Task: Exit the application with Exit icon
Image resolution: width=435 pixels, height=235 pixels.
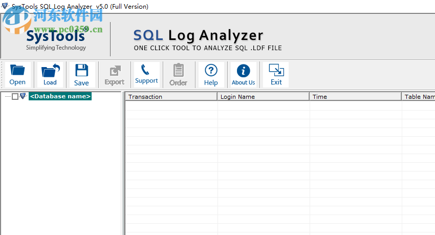Action: (x=276, y=75)
